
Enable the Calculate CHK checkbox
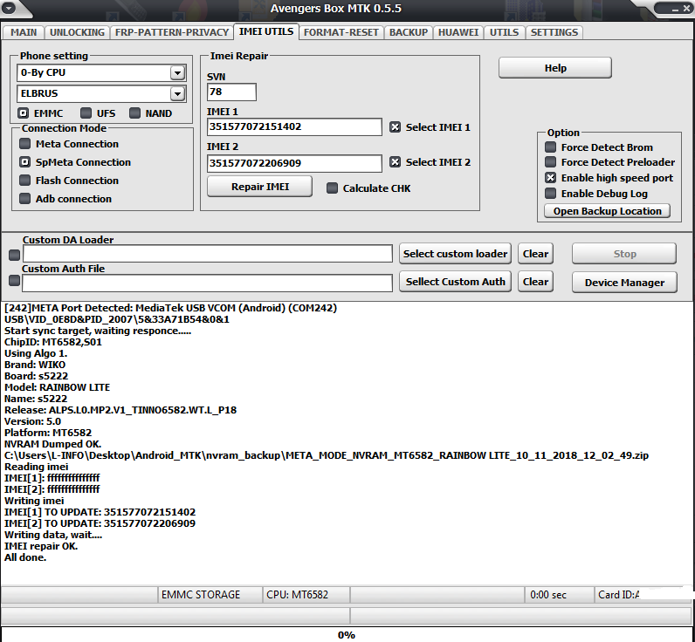[332, 188]
